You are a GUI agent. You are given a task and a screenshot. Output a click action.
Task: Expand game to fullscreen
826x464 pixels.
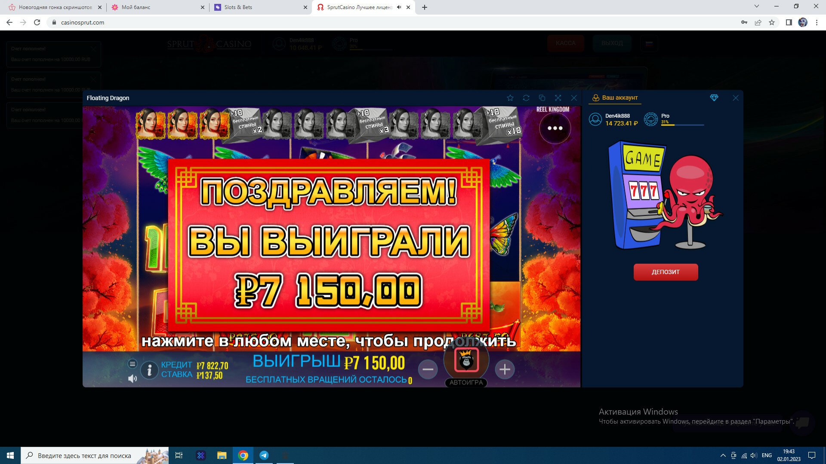(558, 98)
